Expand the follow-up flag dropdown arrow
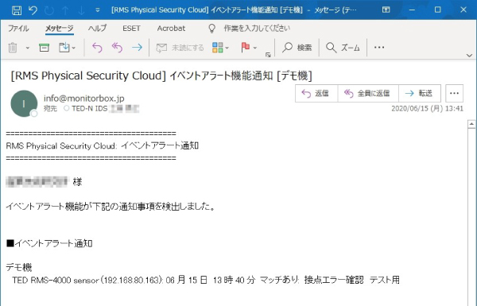The image size is (477, 306). tap(255, 48)
